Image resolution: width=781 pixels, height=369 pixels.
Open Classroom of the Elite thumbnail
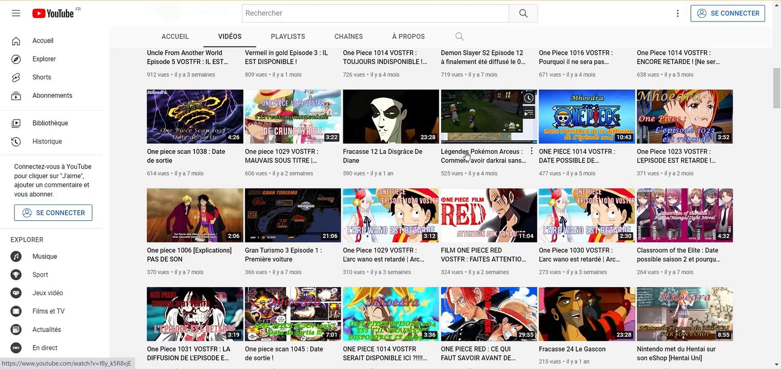[685, 215]
